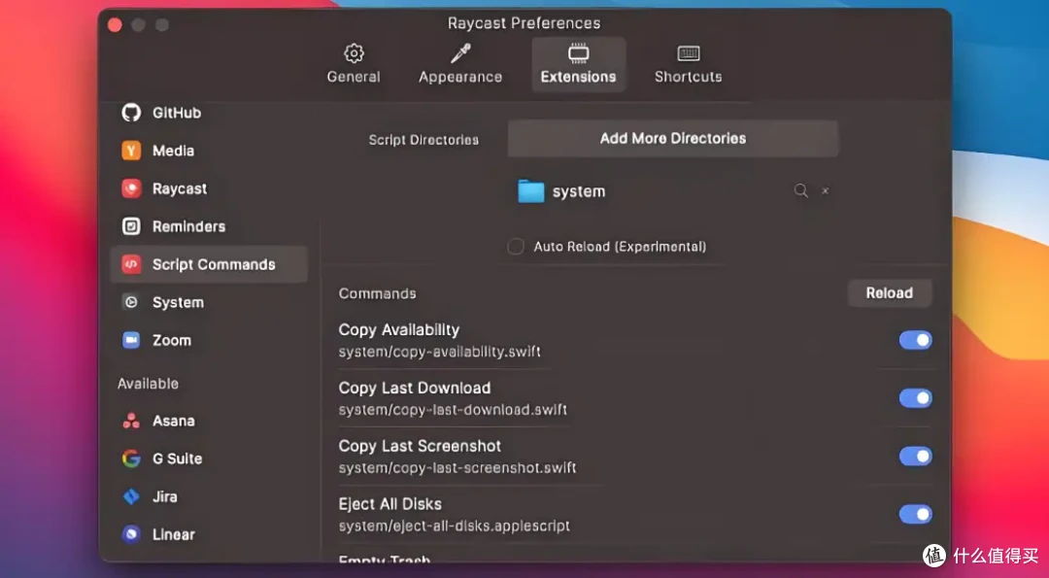Enable Auto Reload (Experimental) checkbox
Viewport: 1049px width, 578px height.
click(x=516, y=246)
